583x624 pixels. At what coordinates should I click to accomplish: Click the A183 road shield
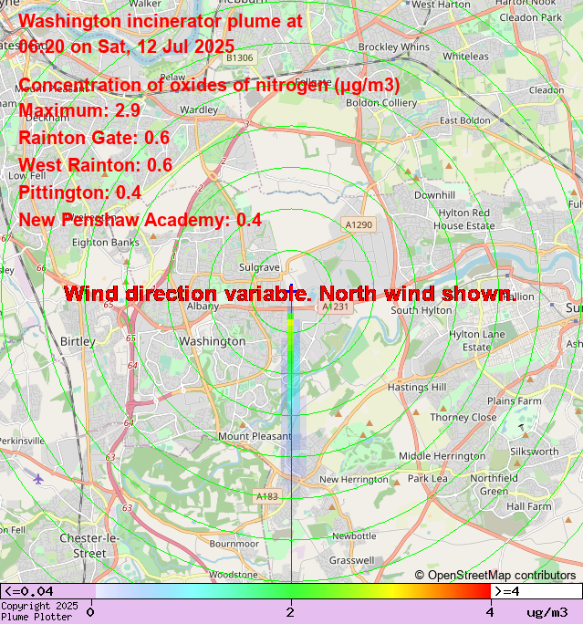pos(267,496)
